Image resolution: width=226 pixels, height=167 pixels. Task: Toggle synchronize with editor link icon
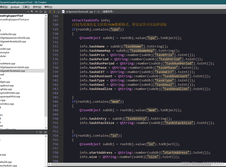click(x=36, y=12)
